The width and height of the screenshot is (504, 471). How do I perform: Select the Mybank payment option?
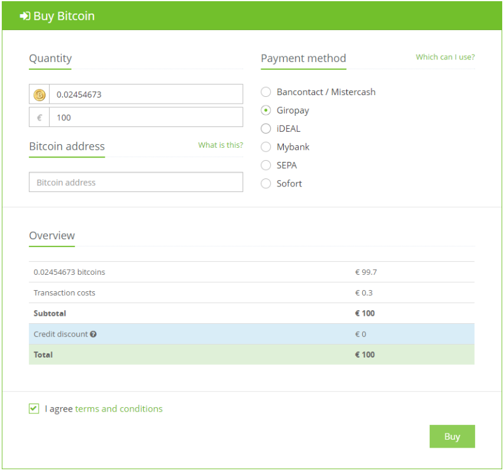click(x=266, y=147)
